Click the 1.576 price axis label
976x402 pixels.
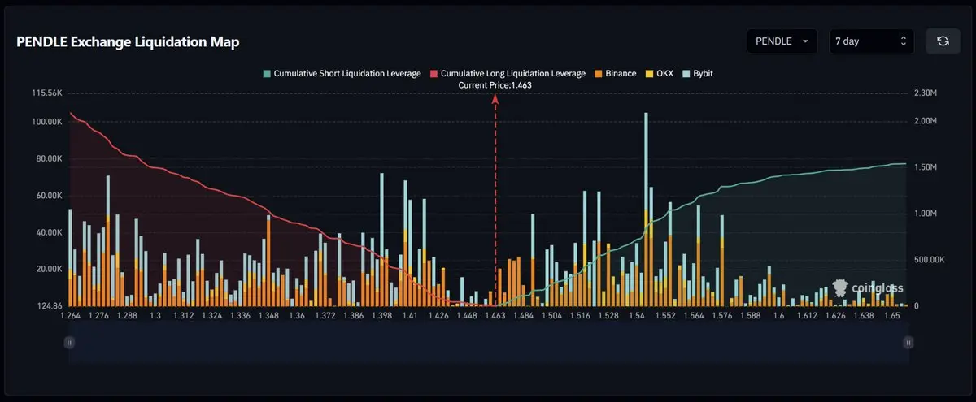pos(721,316)
